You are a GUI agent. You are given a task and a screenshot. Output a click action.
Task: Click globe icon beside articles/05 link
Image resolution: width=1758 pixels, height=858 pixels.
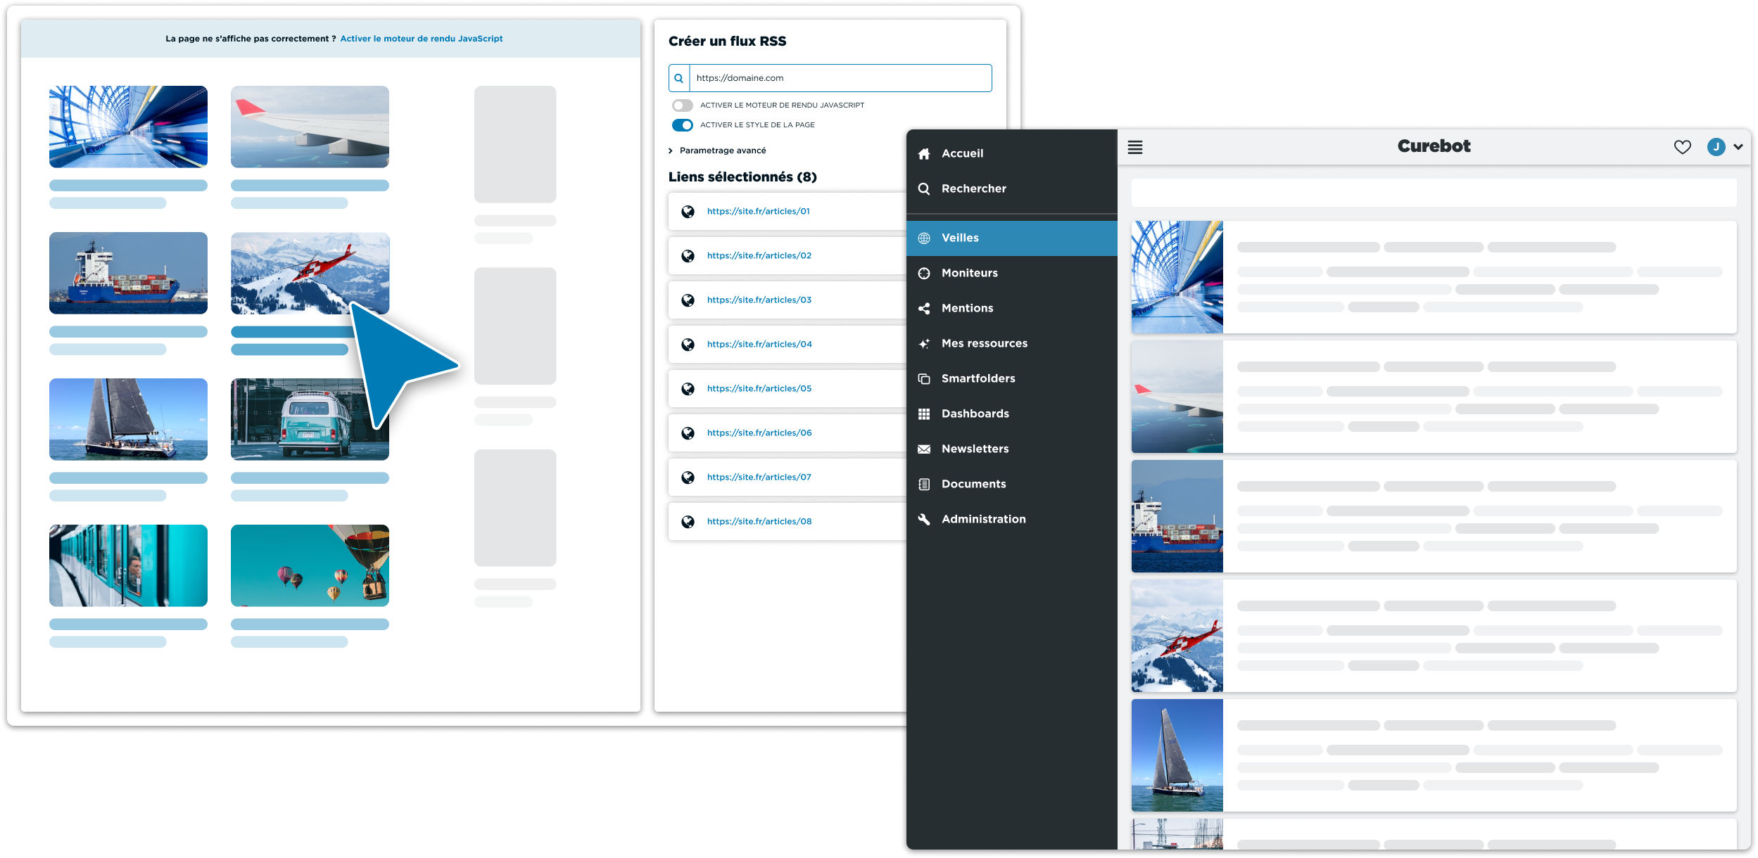(688, 389)
